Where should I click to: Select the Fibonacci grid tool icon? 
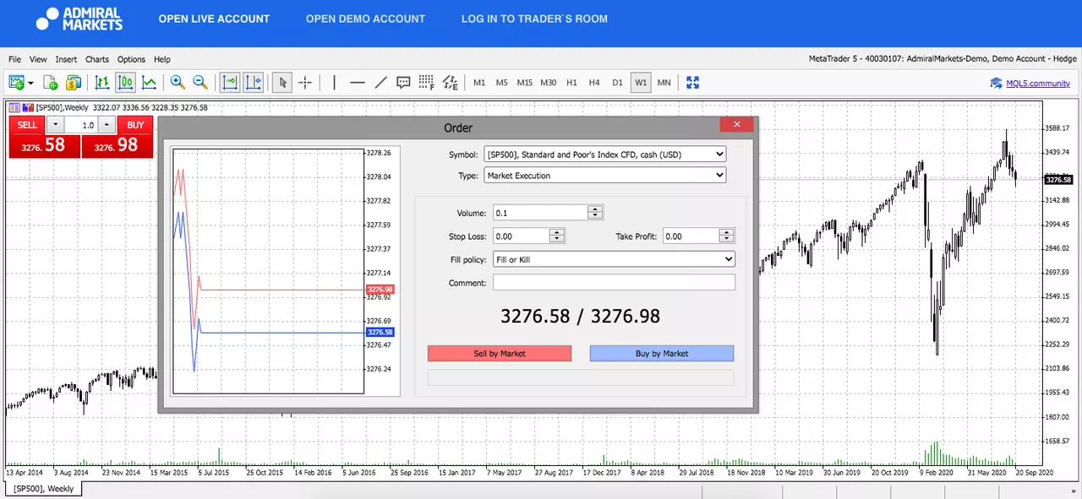(427, 83)
